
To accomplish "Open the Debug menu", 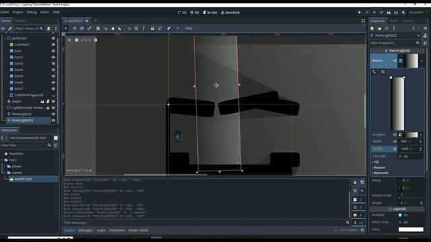I will (32, 12).
